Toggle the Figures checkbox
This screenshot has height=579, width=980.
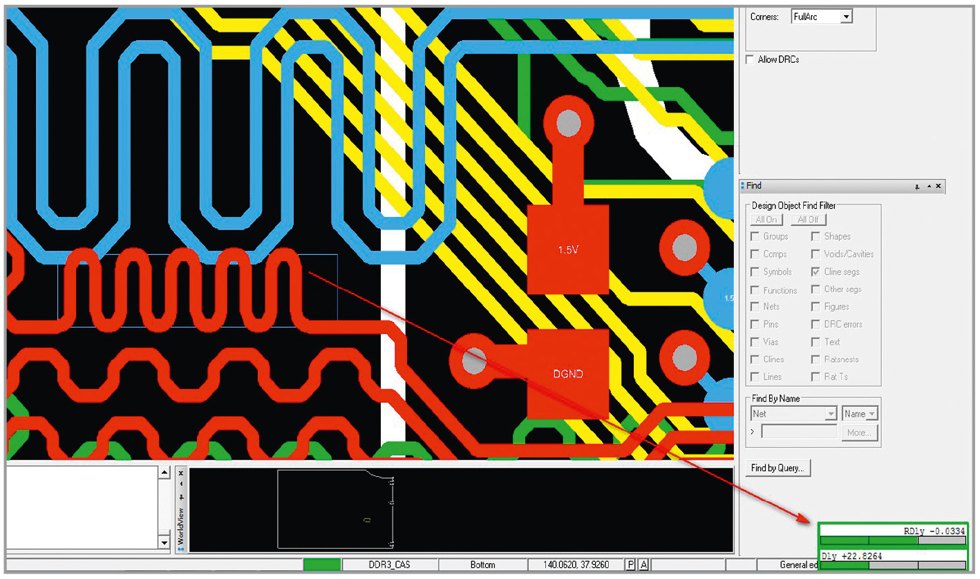pos(816,307)
